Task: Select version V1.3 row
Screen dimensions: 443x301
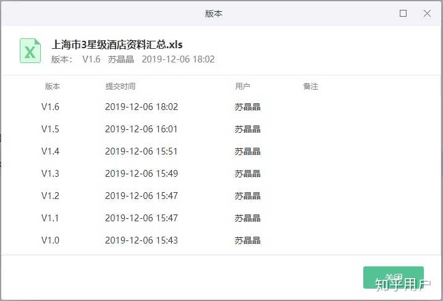Action: 221,174
